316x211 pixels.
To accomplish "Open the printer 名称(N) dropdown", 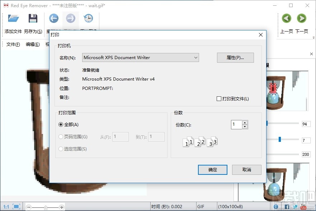I will coord(196,57).
